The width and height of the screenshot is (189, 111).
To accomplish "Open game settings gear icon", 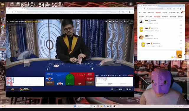I will 117,22.
